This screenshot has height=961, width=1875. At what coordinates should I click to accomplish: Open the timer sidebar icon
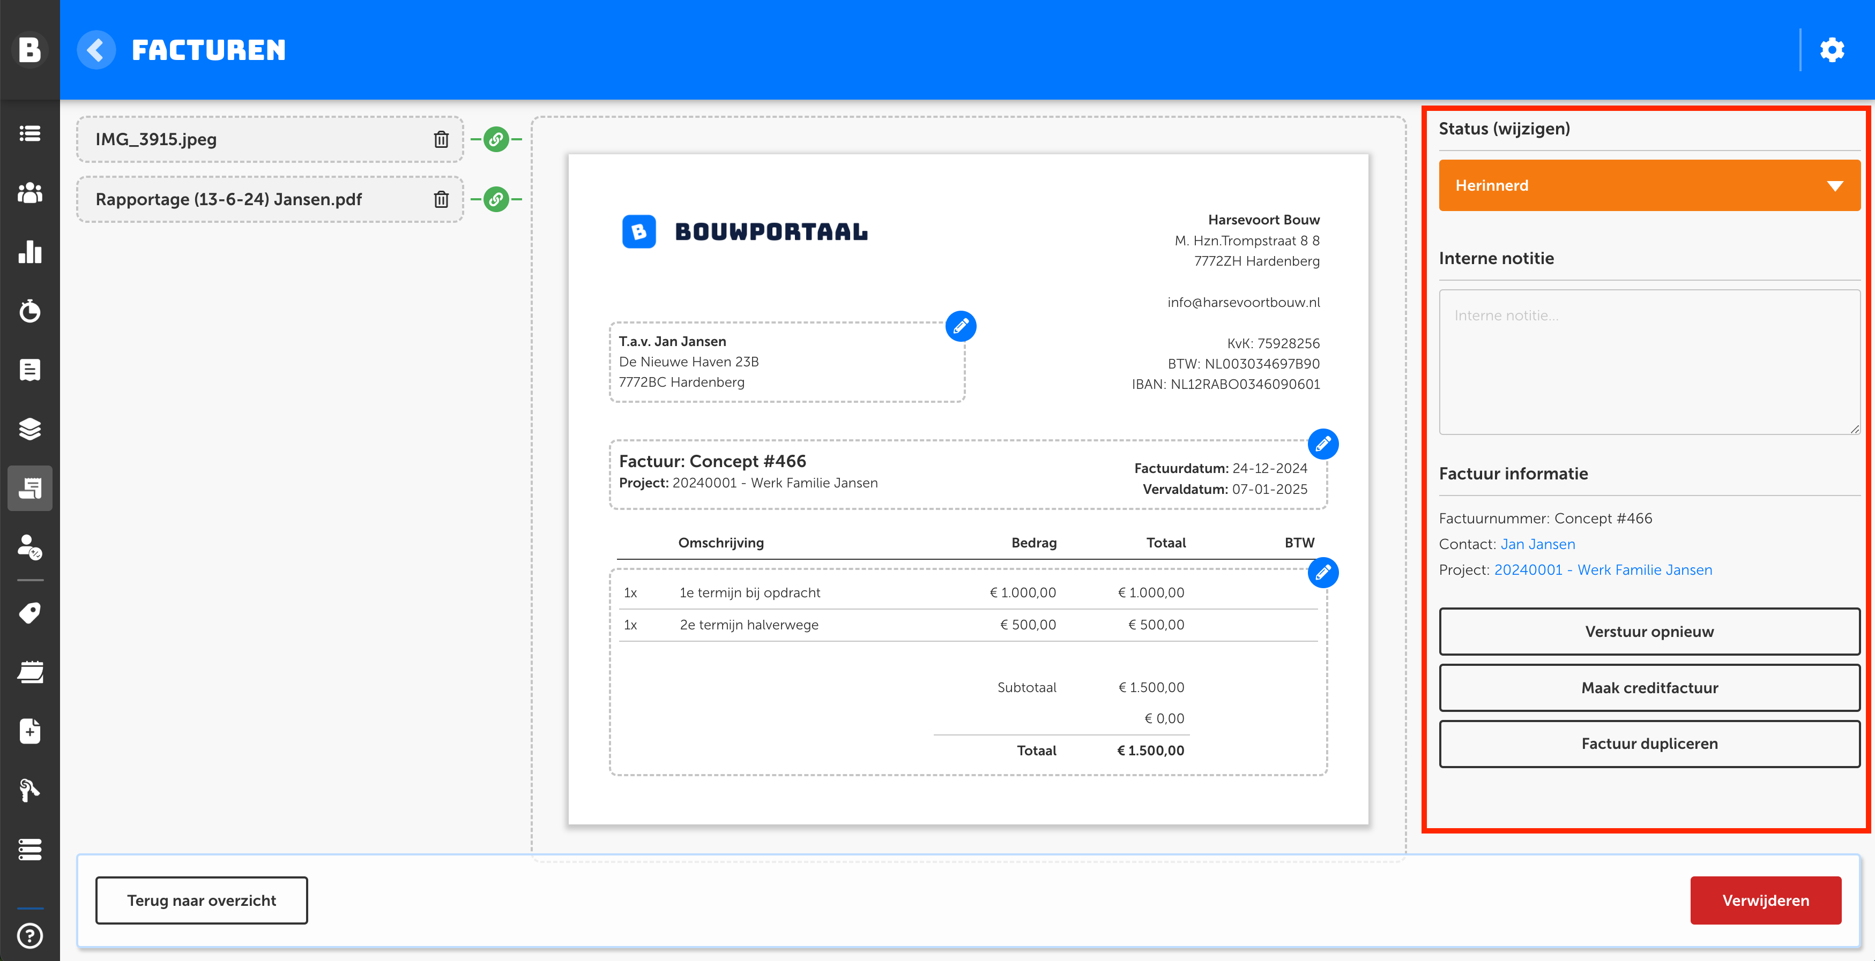30,311
